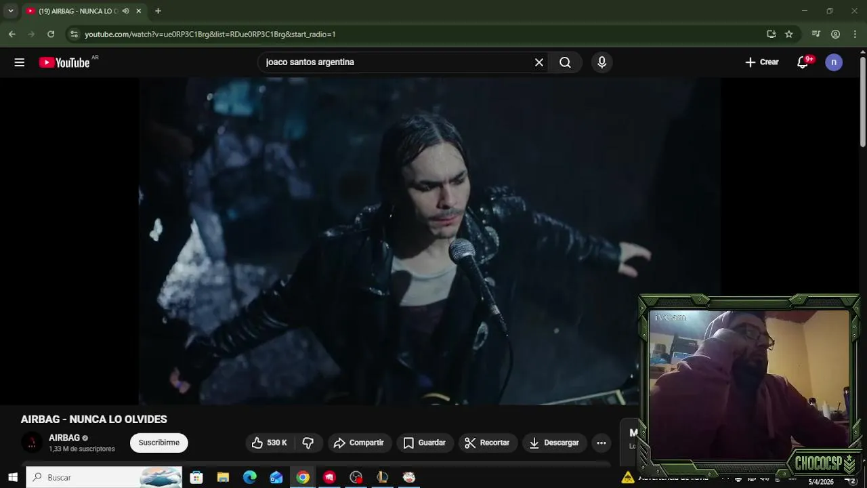
Task: Launch Microsoft Edge from the taskbar
Action: coord(249,477)
